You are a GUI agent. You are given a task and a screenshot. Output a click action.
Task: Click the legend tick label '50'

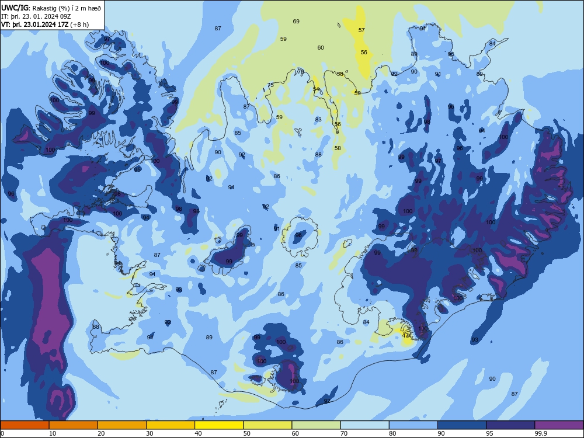(x=247, y=433)
